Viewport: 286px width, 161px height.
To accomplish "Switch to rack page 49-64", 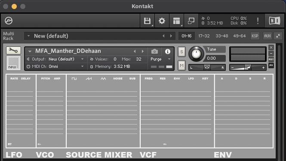I will tap(240, 36).
